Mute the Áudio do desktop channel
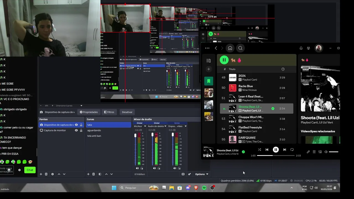This screenshot has width=354, height=199. (155, 168)
